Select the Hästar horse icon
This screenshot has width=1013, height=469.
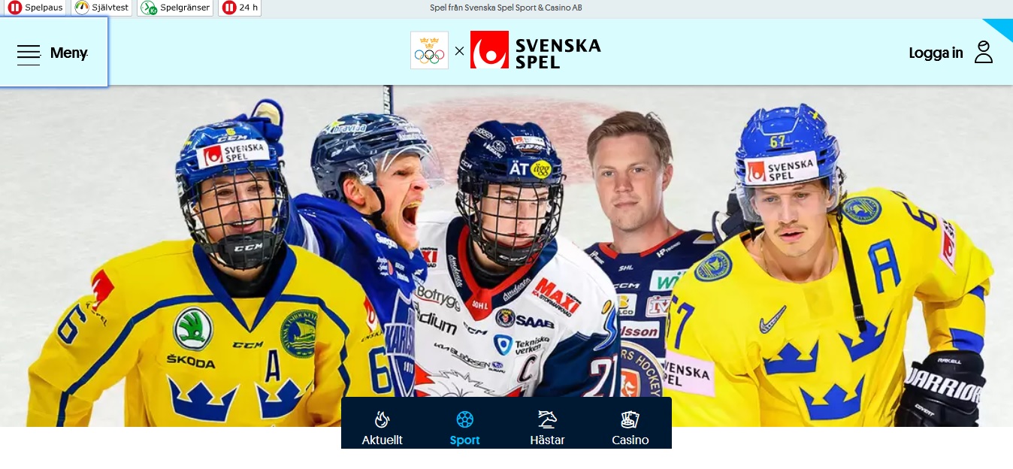point(547,419)
